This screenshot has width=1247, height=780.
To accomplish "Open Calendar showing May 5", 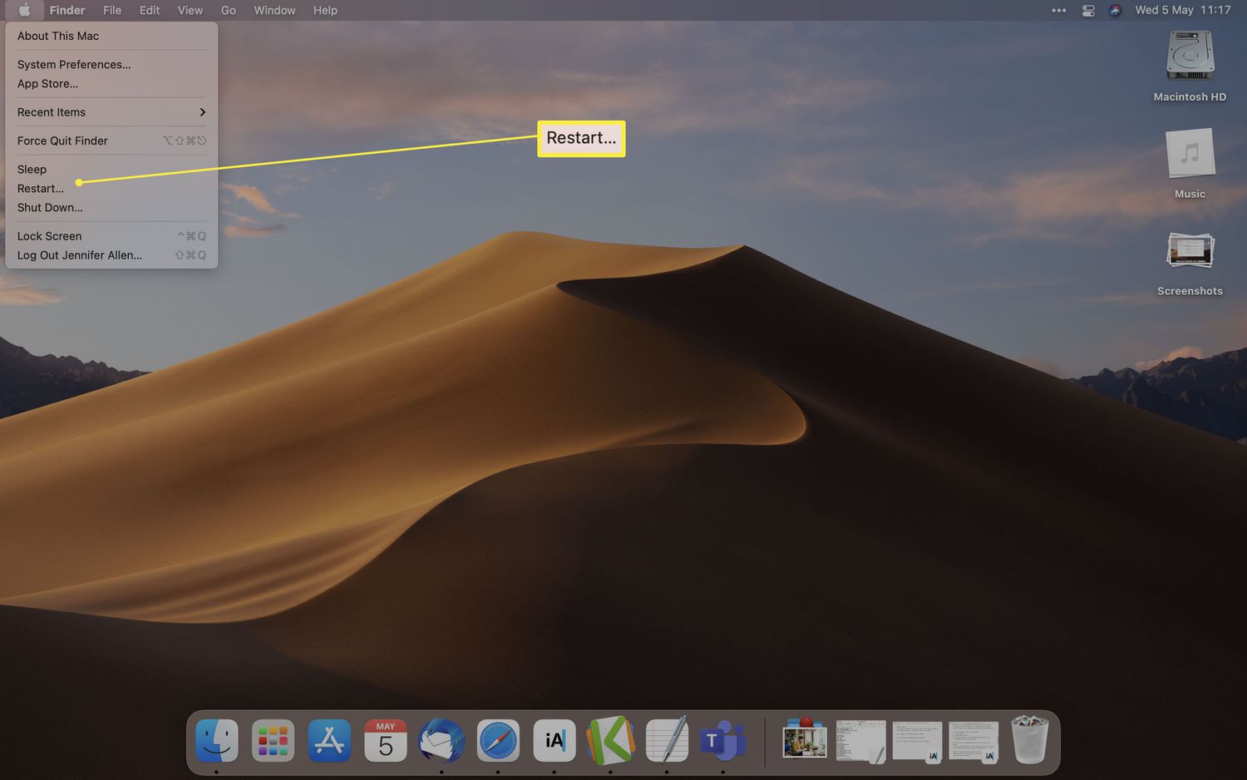I will pos(386,740).
